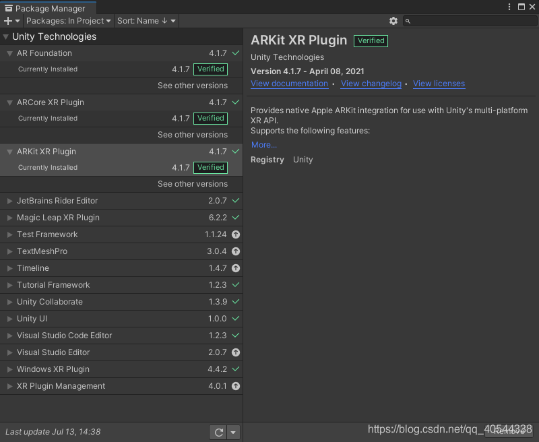
Task: Click the update-available icon for Visual Studio Editor
Action: (235, 352)
